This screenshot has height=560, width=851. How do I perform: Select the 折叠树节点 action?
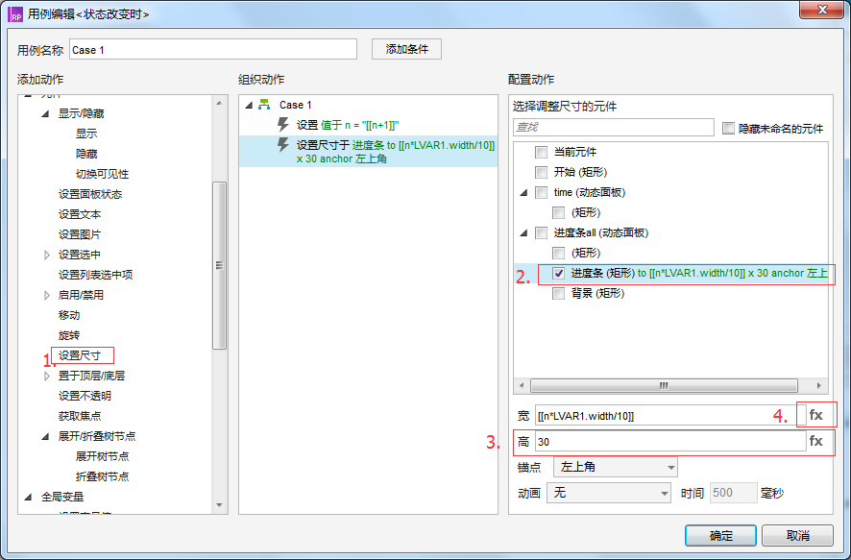102,476
